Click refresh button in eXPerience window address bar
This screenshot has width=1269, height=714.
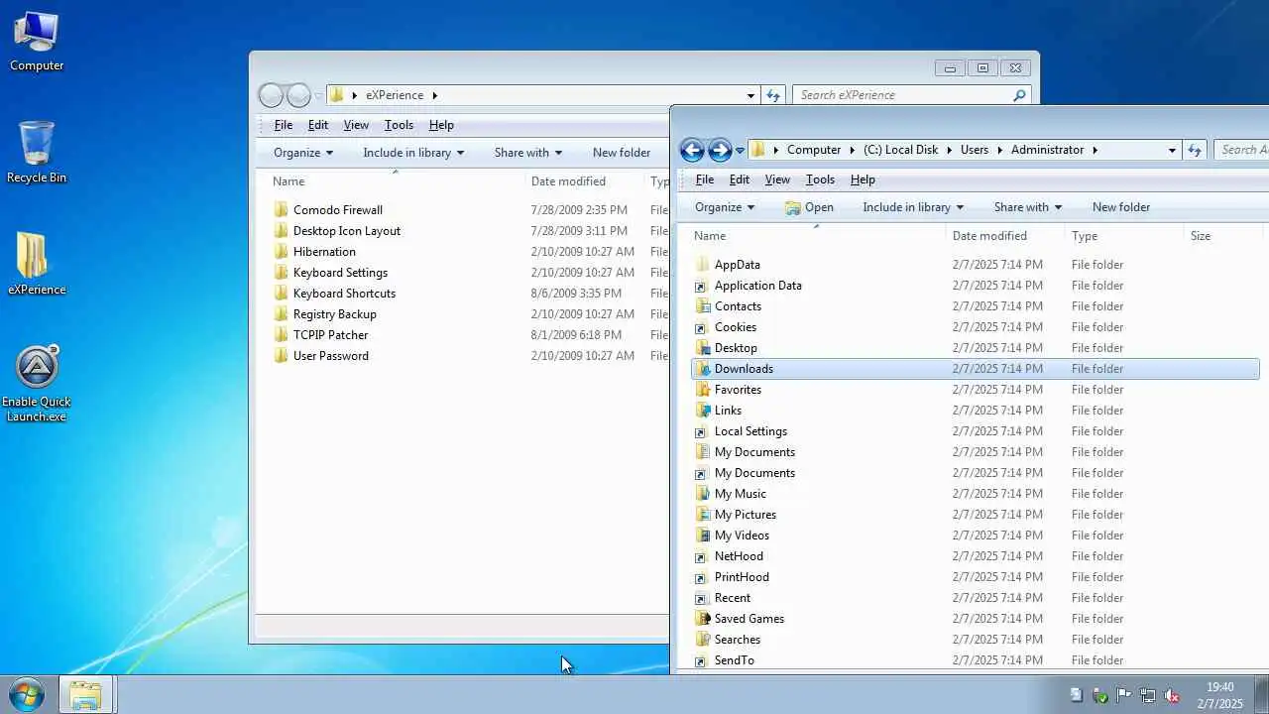(773, 95)
